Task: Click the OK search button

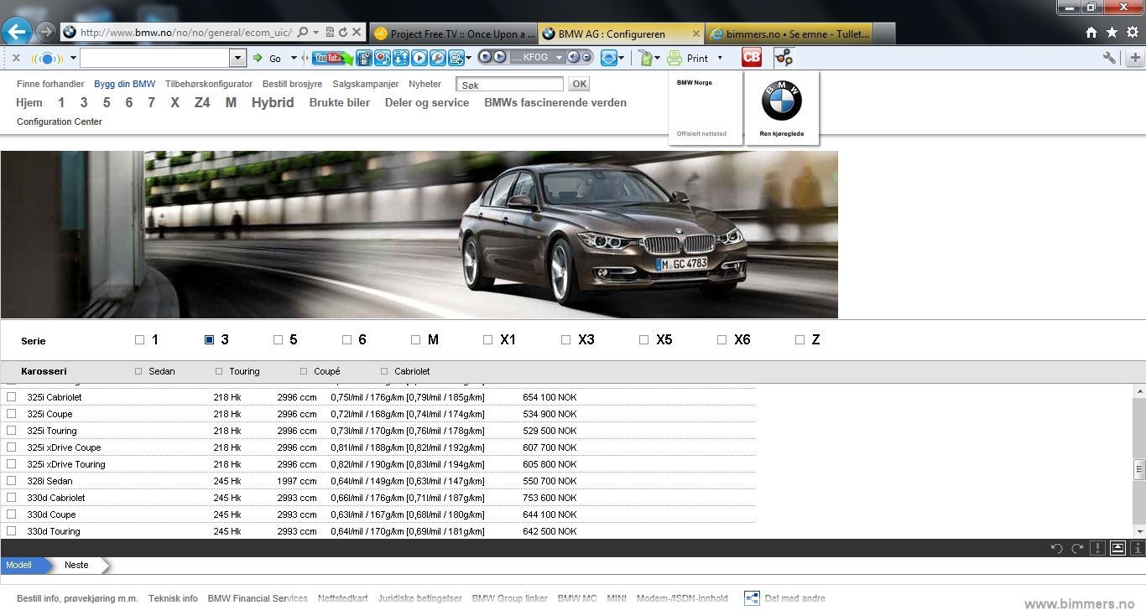Action: [x=579, y=84]
